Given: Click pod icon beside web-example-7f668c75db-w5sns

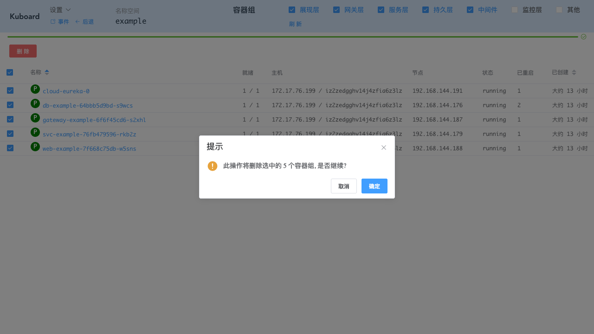Looking at the screenshot, I should (x=35, y=147).
